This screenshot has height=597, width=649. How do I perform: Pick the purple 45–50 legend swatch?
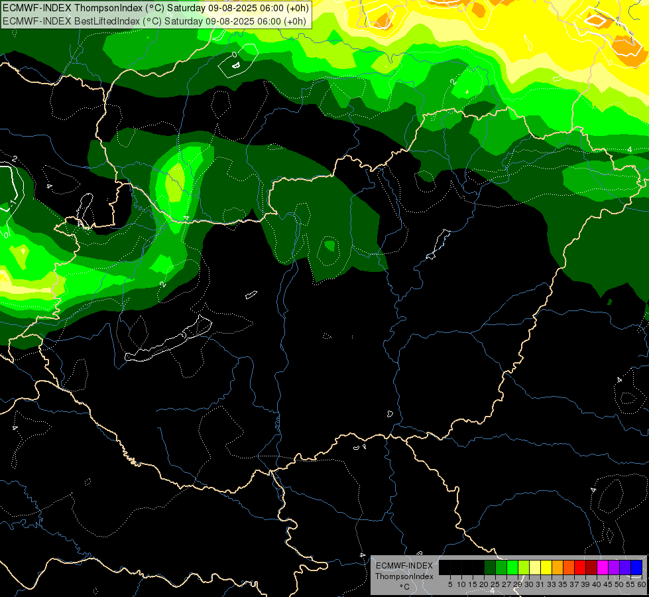coord(614,567)
